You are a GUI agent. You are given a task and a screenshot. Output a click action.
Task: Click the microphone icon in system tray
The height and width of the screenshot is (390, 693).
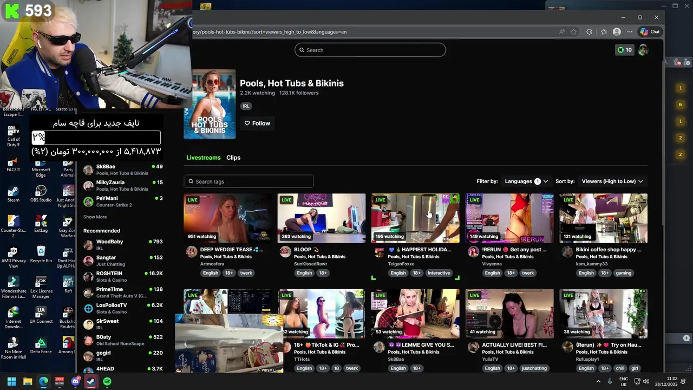point(610,381)
